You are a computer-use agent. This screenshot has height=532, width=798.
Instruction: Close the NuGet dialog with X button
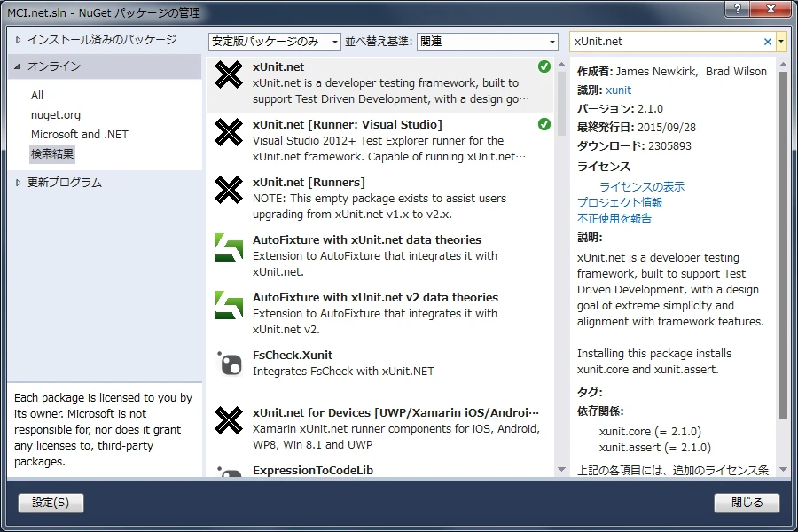point(771,9)
